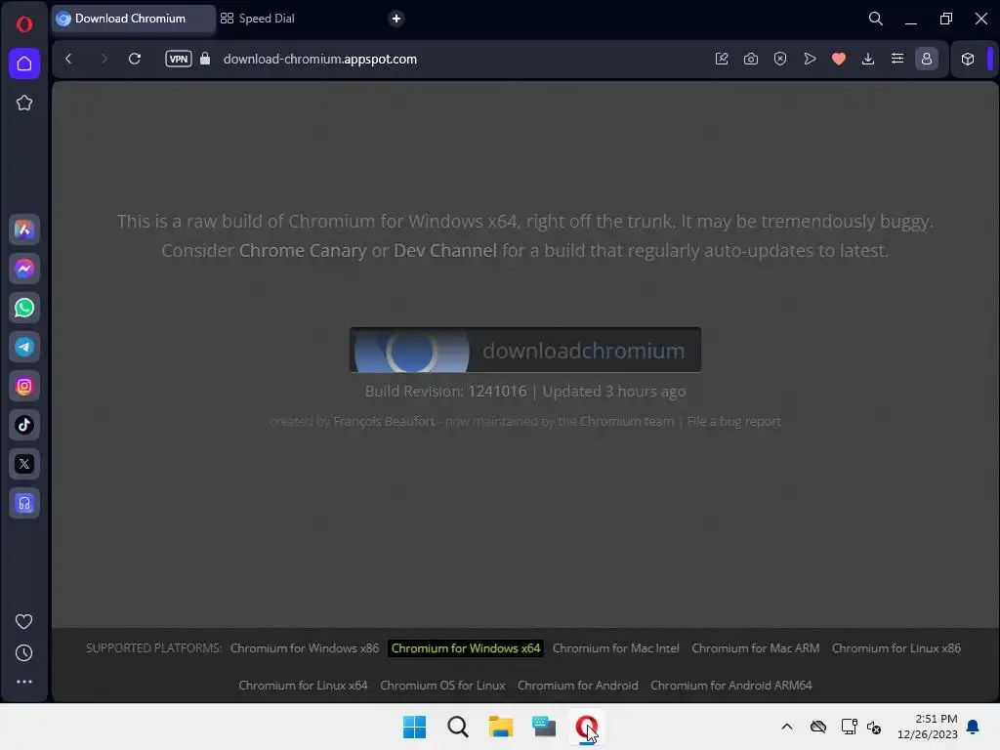Take a snapshot with camera icon
Viewport: 1000px width, 750px height.
[751, 59]
